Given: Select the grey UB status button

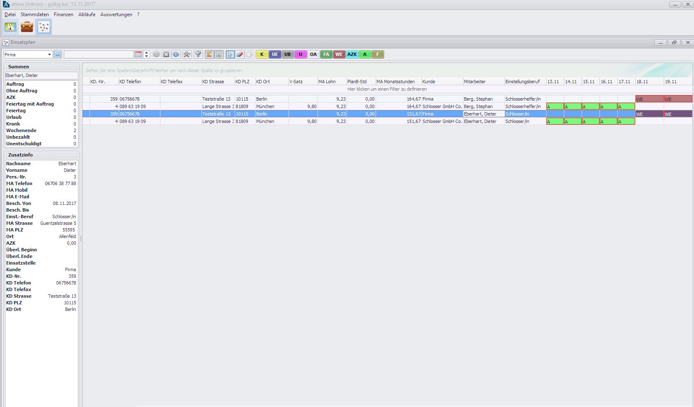Looking at the screenshot, I should click(x=288, y=54).
